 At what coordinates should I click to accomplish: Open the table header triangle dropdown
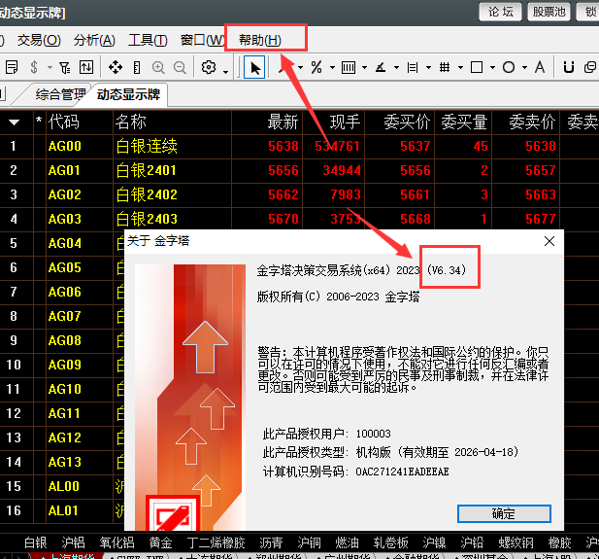pos(15,122)
